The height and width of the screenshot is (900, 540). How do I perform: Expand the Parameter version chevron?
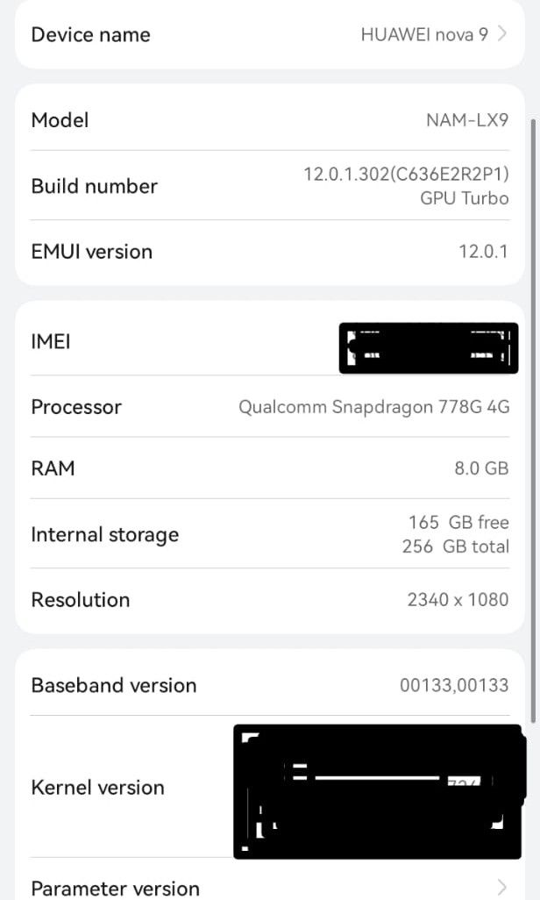click(x=502, y=886)
